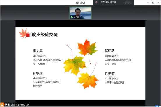Minimize the Tencent Meeting window
This screenshot has width=161, height=107.
pos(148,3)
